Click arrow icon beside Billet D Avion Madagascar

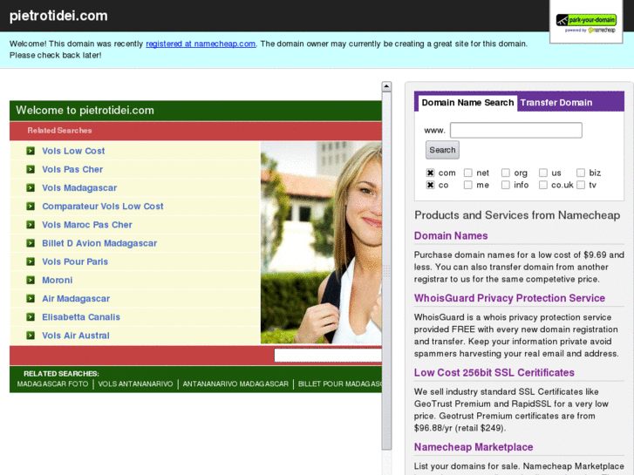(x=31, y=243)
